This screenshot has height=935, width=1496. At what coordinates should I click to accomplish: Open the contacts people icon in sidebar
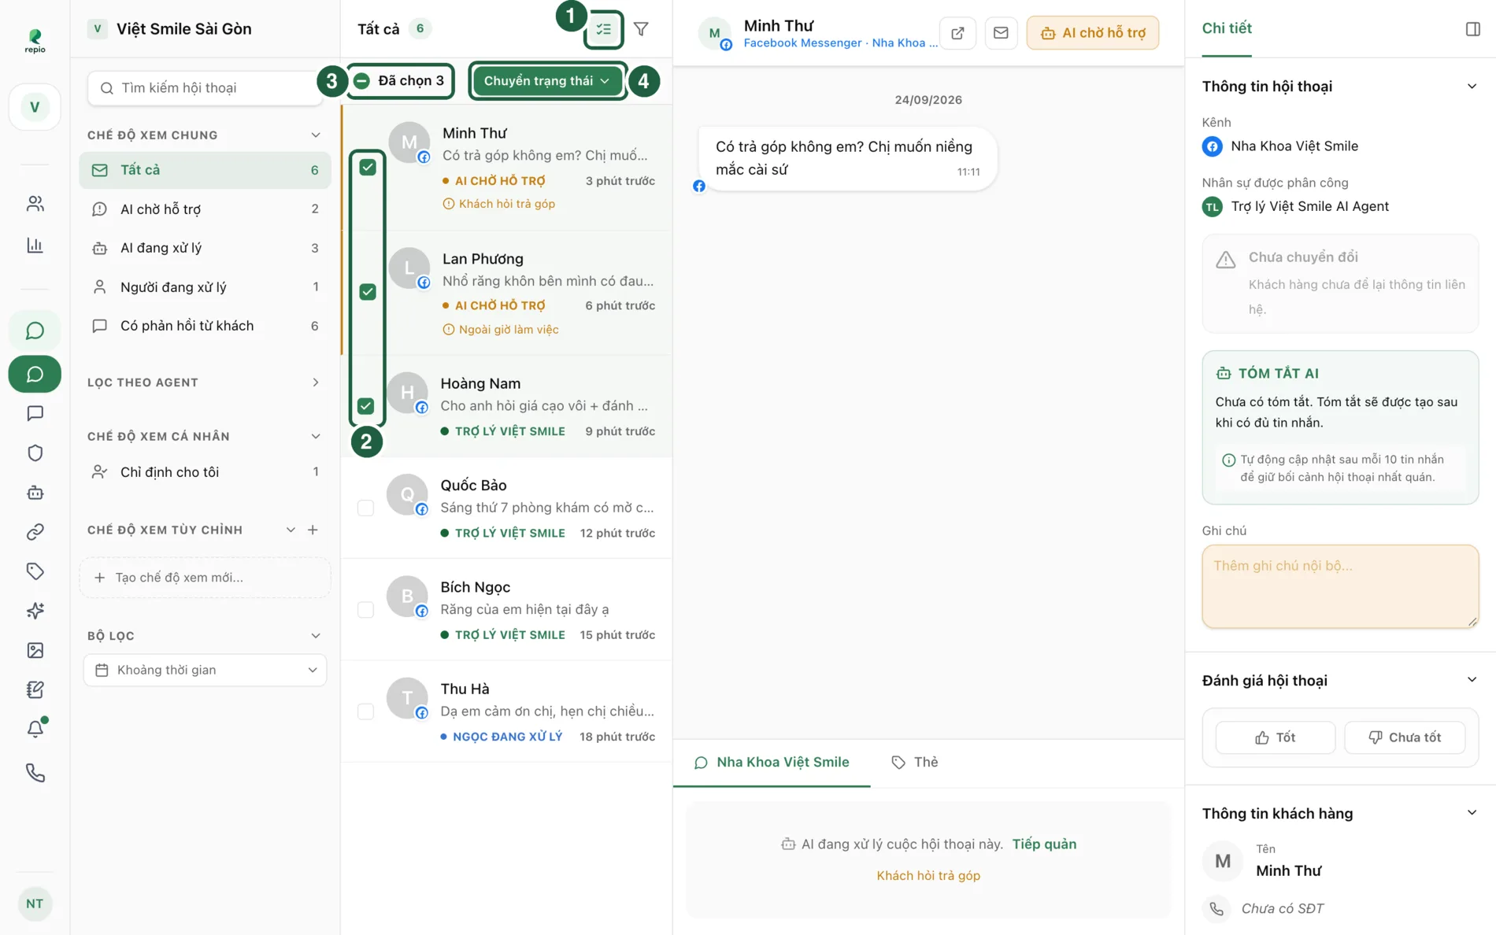tap(35, 204)
